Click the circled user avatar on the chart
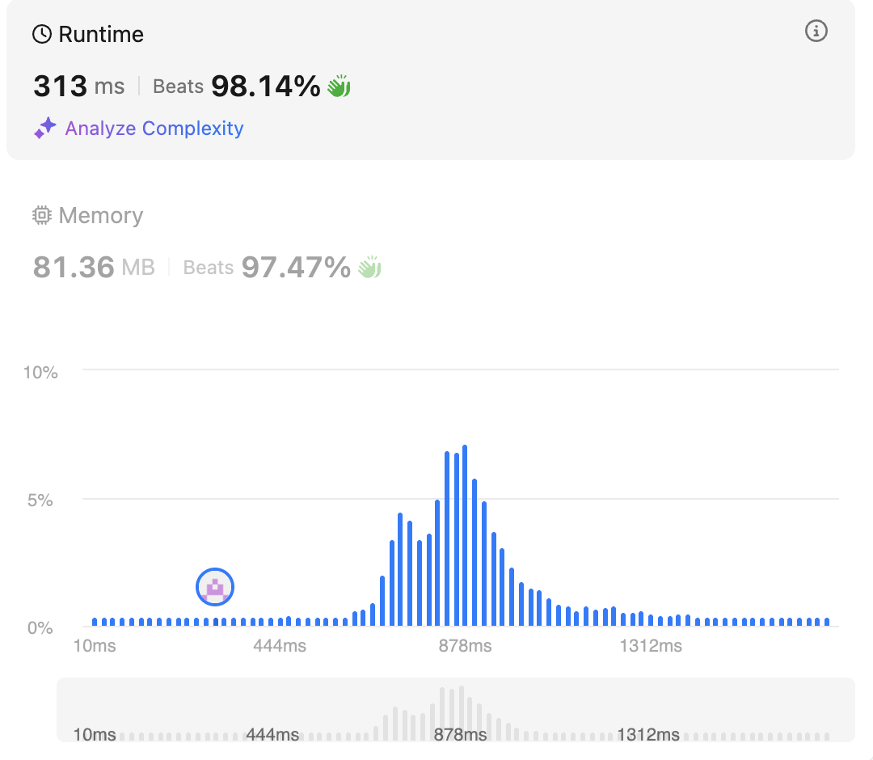This screenshot has width=873, height=760. pyautogui.click(x=215, y=587)
